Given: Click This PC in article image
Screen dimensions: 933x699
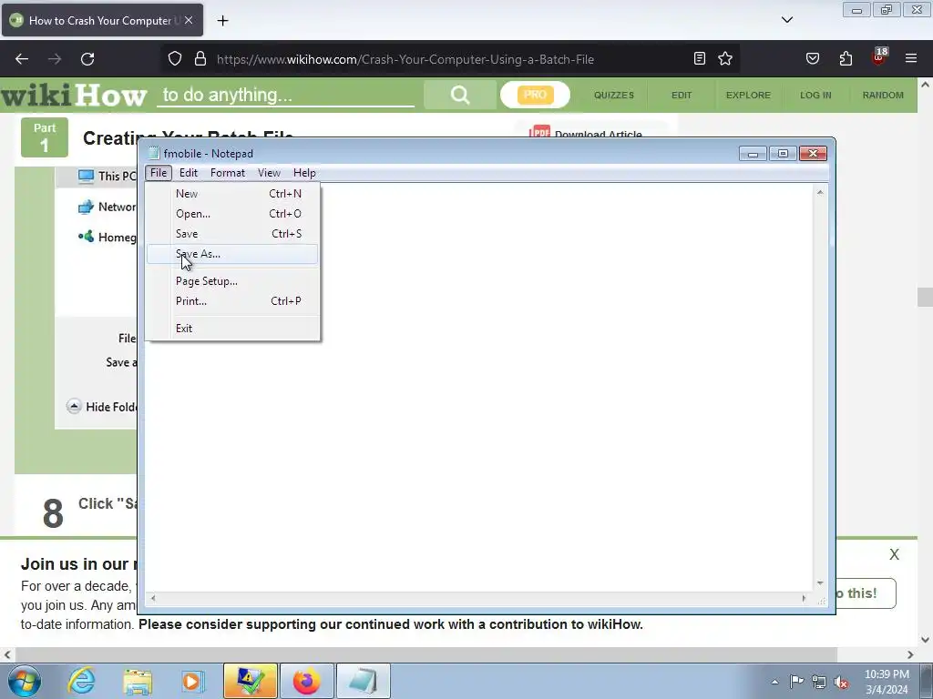Looking at the screenshot, I should click(108, 176).
